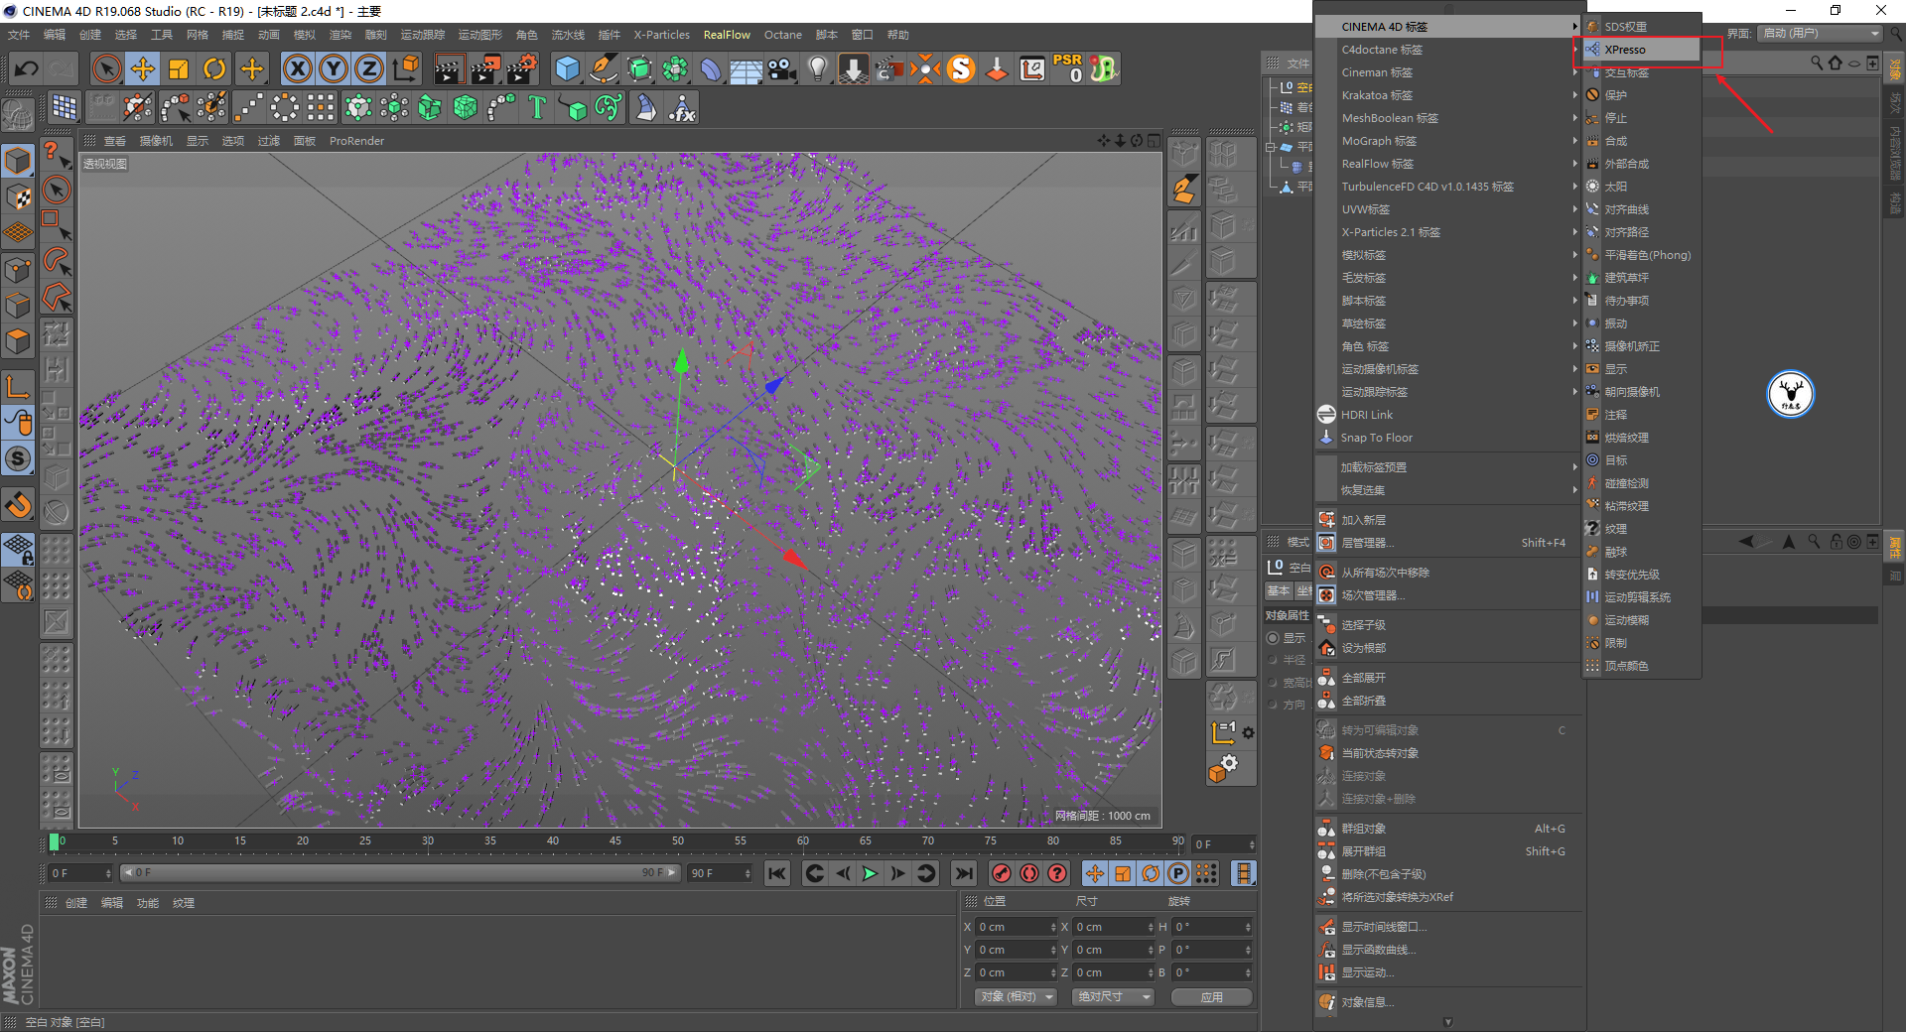Add a Camera object from toolbar
1906x1032 pixels.
coord(782,68)
